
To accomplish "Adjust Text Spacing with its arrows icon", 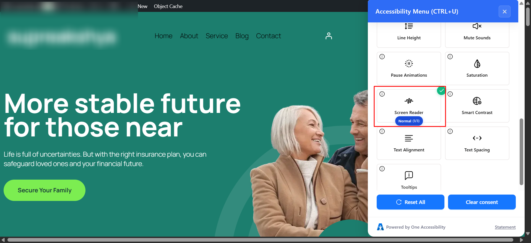I will tap(477, 138).
